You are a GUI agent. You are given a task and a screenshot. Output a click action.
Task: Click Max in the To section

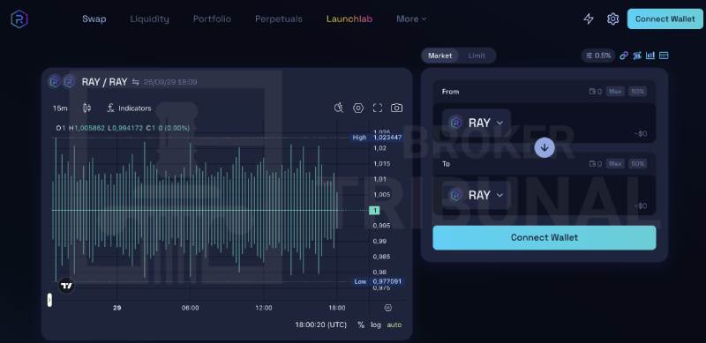615,164
